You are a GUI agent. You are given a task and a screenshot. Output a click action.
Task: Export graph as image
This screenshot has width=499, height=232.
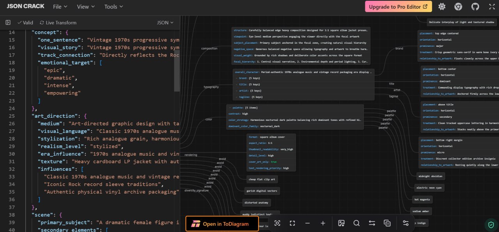click(x=342, y=223)
